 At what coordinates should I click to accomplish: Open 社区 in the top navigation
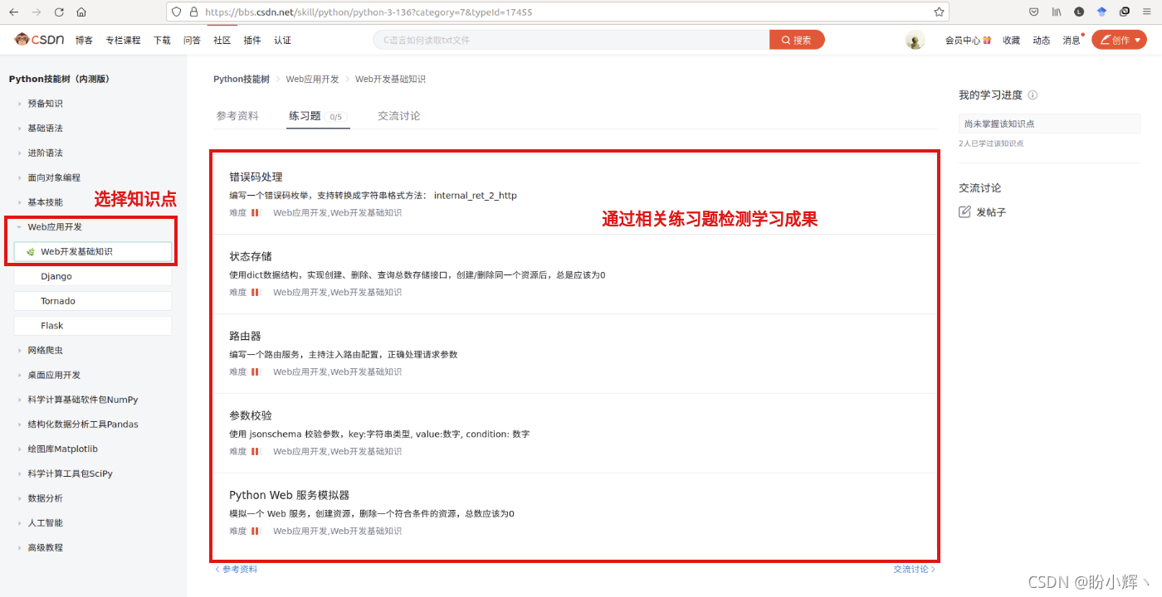(222, 40)
